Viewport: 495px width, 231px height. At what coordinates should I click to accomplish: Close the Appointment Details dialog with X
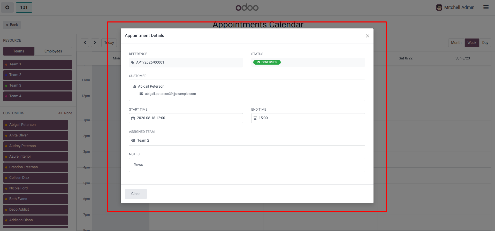pyautogui.click(x=367, y=36)
